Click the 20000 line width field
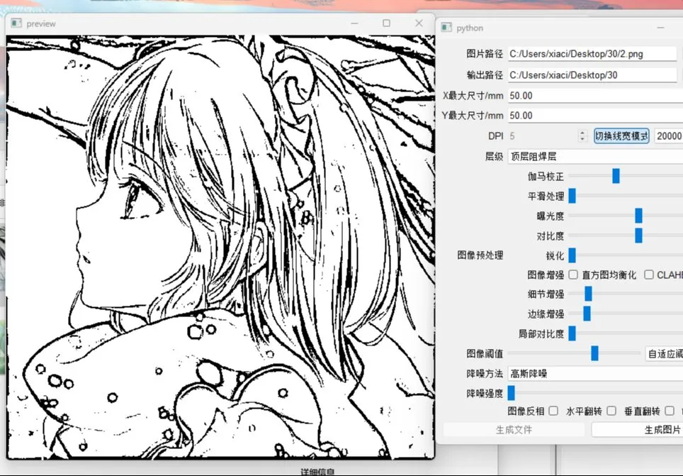 [x=669, y=135]
